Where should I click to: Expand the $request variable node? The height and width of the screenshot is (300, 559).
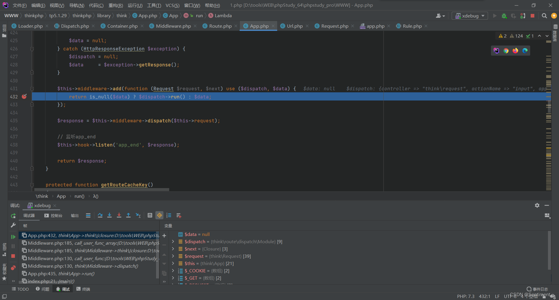[x=173, y=256]
